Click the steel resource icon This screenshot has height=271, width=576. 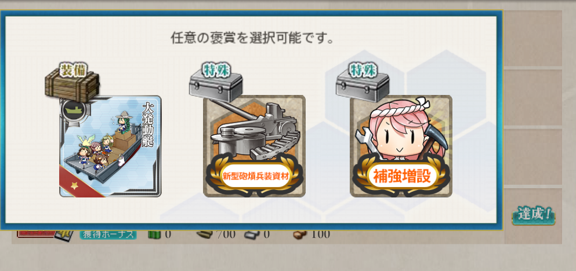tap(251, 234)
